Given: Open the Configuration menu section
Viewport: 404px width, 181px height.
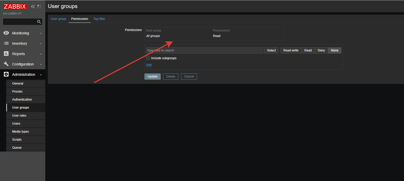Looking at the screenshot, I should click(x=23, y=64).
